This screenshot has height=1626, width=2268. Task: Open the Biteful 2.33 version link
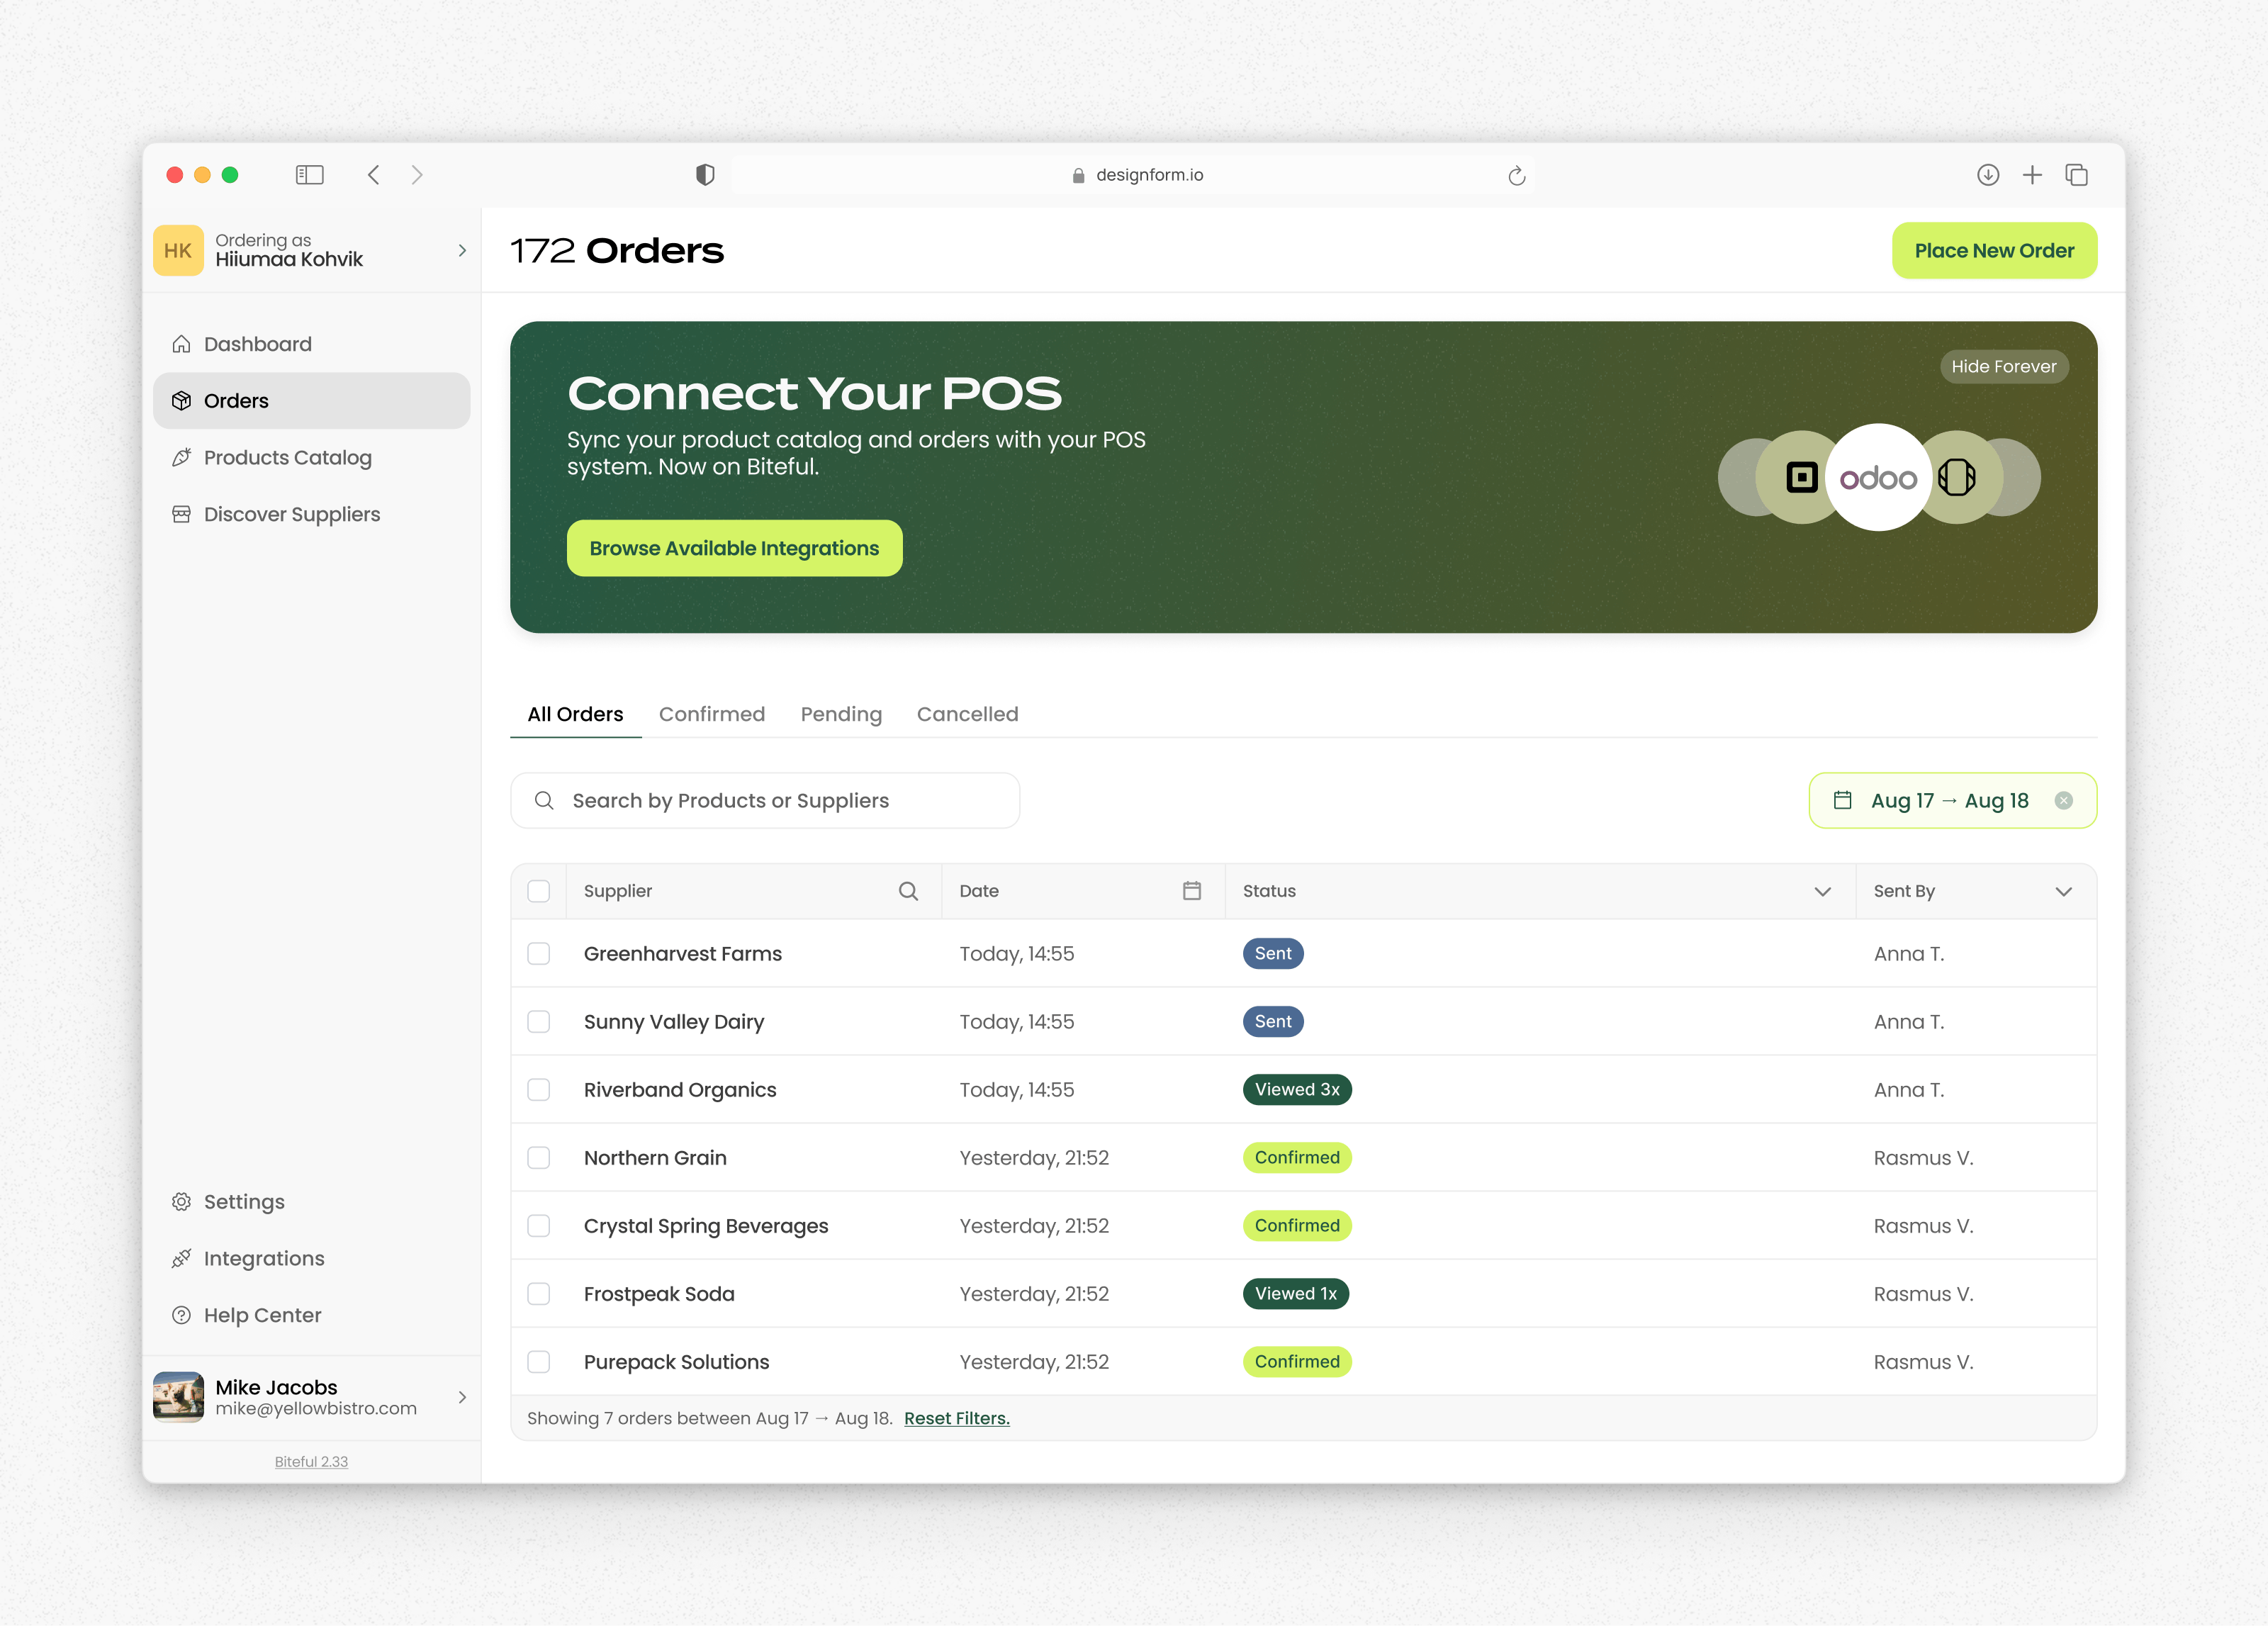[x=311, y=1461]
